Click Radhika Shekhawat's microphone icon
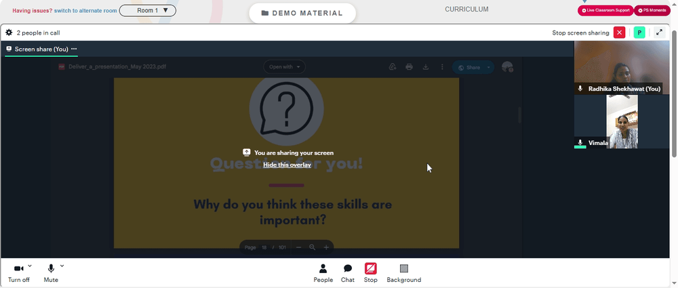 coord(580,89)
